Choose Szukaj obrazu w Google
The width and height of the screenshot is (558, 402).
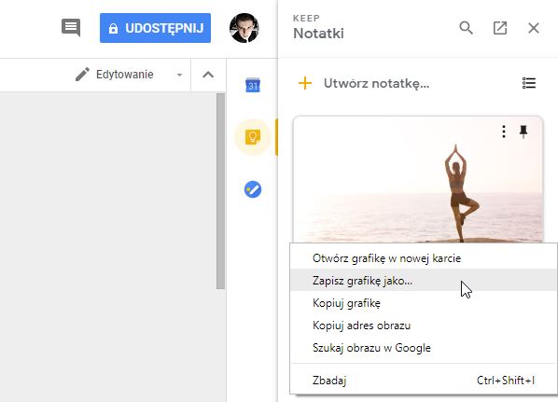pos(424,348)
